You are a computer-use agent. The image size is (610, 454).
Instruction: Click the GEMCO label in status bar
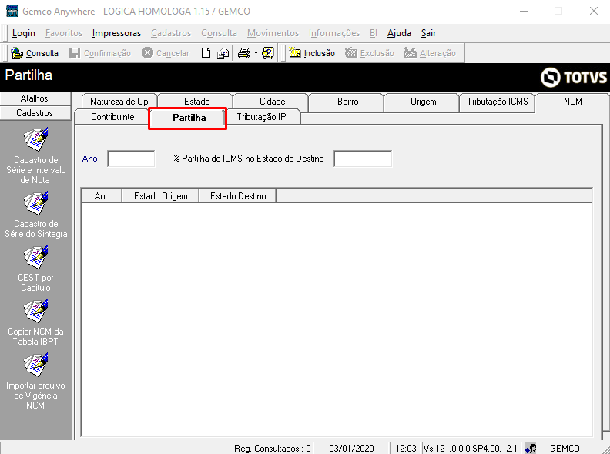[565, 448]
